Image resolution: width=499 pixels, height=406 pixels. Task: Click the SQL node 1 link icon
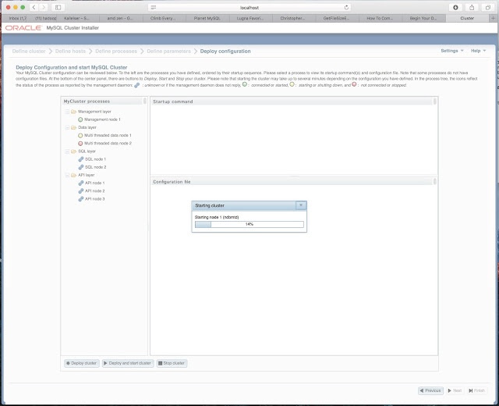tap(81, 159)
